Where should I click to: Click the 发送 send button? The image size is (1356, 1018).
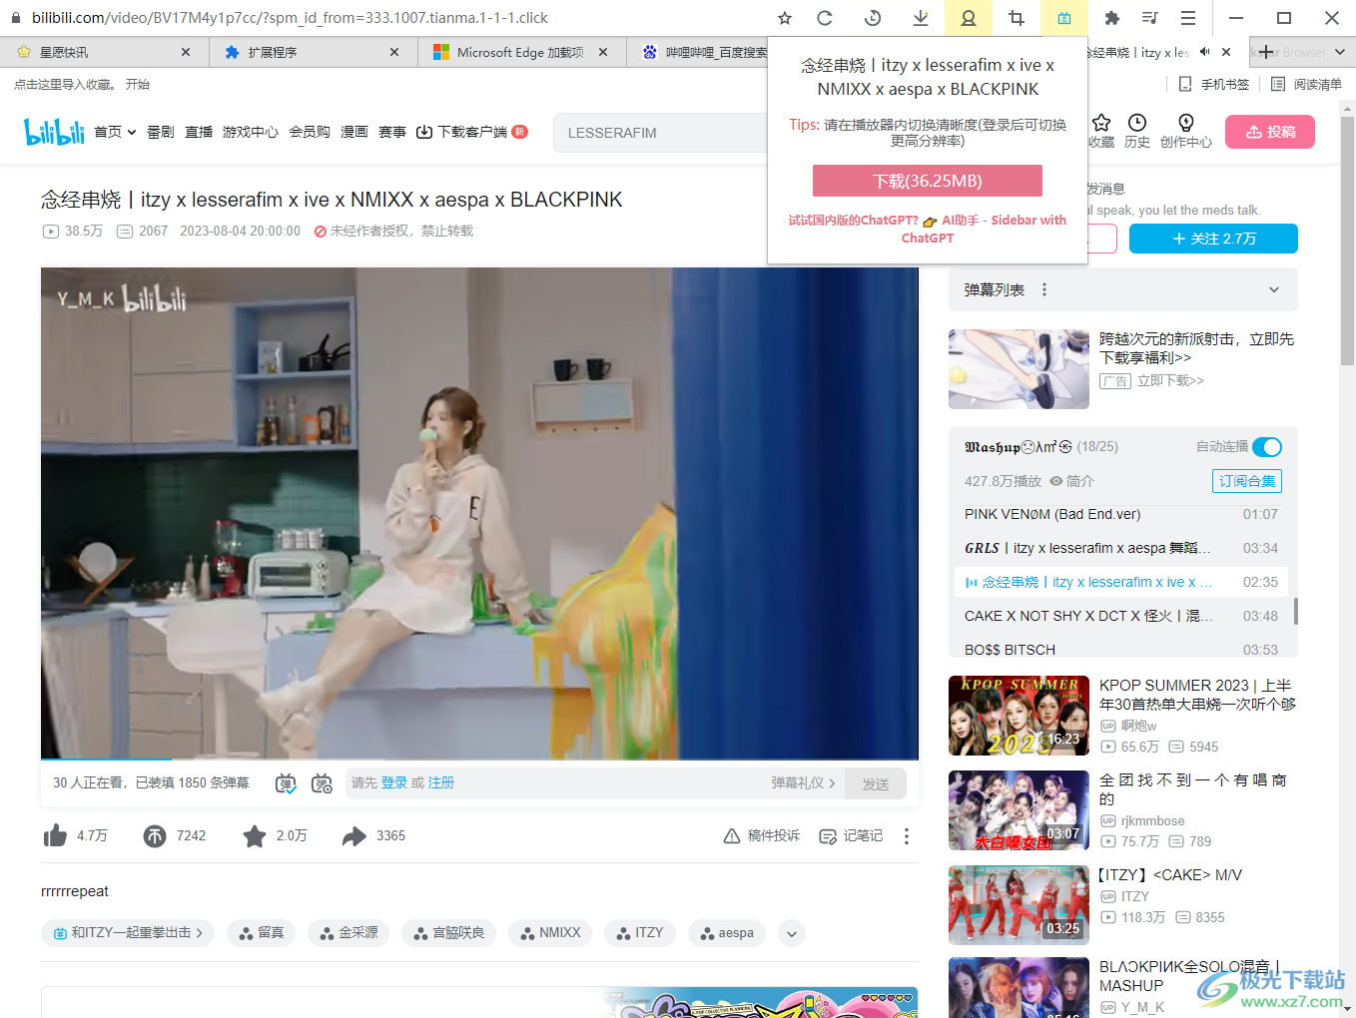pyautogui.click(x=876, y=783)
